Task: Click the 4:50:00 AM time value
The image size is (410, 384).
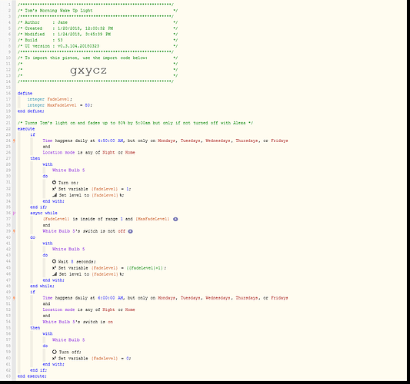Action: pyautogui.click(x=111, y=141)
